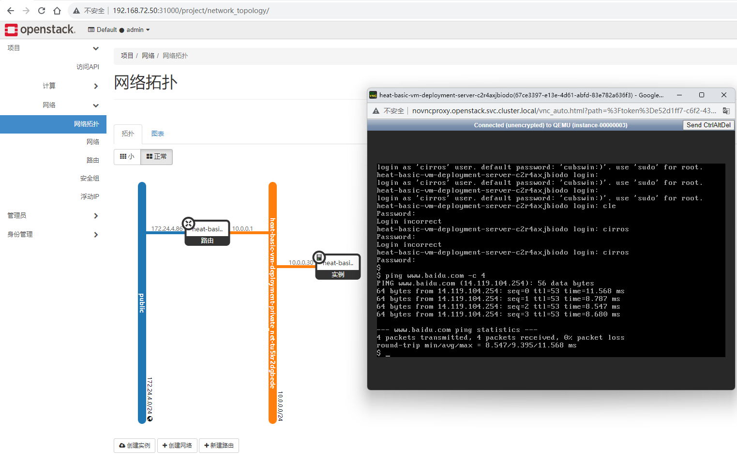Expand the 管理员 sidebar section
Screen dimensions: 737x465
[53, 215]
